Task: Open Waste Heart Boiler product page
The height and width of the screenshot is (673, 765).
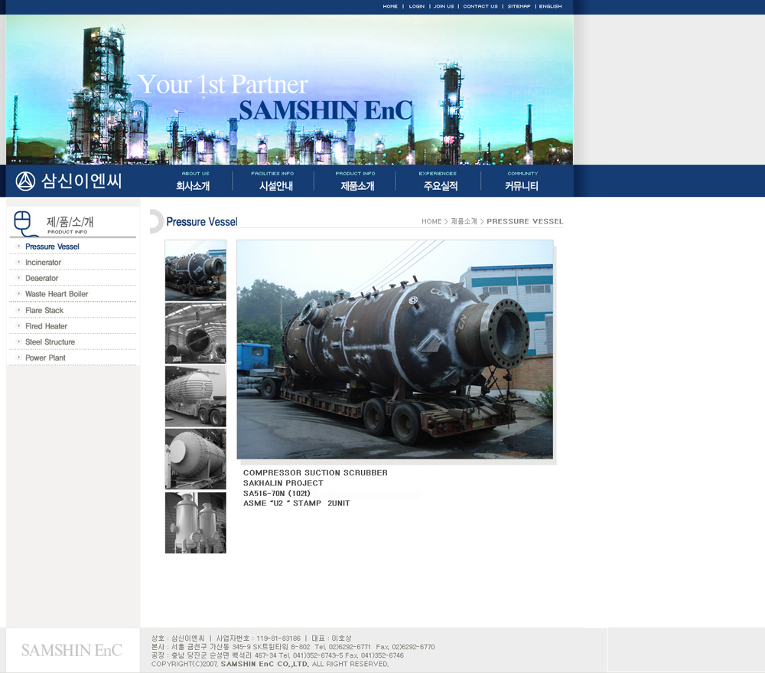Action: [x=56, y=294]
